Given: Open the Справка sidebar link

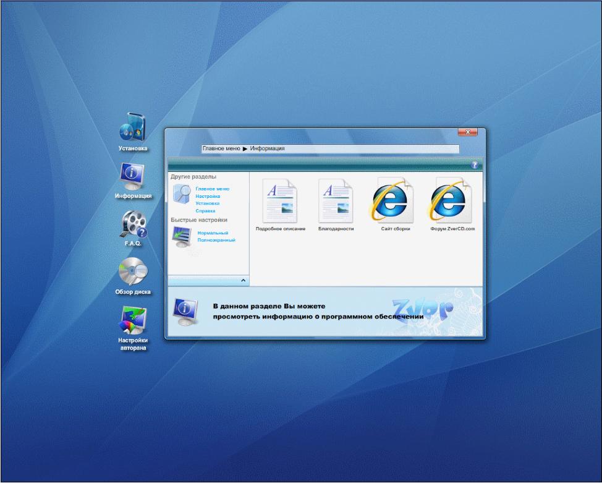Looking at the screenshot, I should click(x=205, y=210).
